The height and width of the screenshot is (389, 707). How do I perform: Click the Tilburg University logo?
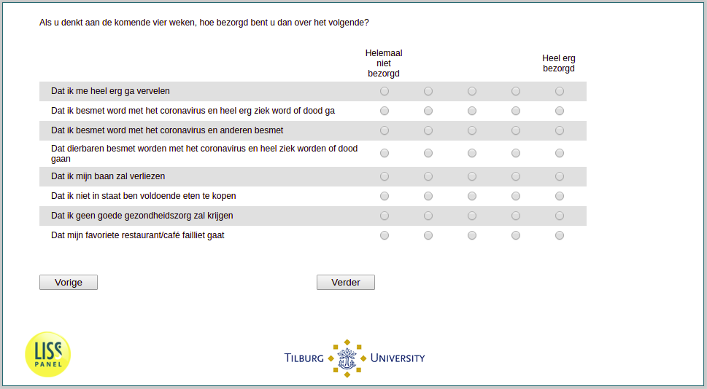[x=355, y=358]
